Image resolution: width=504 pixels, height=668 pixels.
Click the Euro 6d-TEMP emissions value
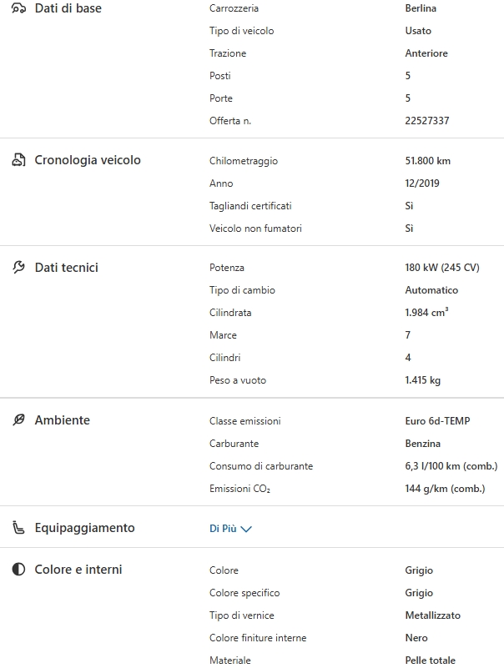point(437,421)
